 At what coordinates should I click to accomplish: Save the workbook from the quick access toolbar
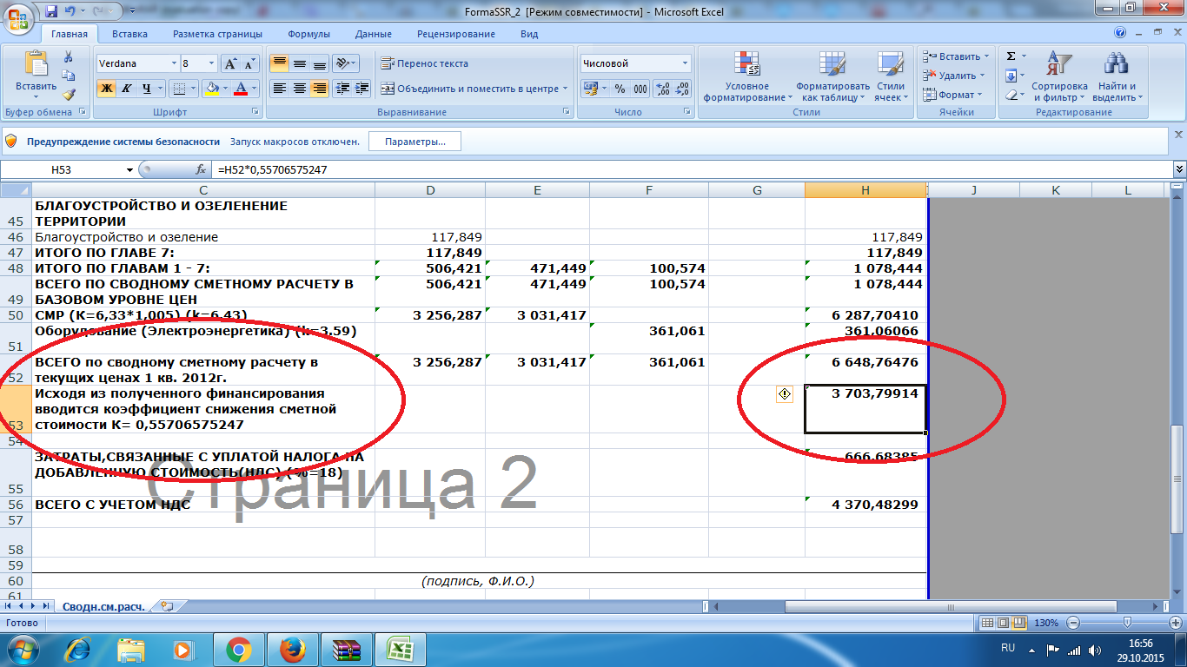pyautogui.click(x=50, y=11)
